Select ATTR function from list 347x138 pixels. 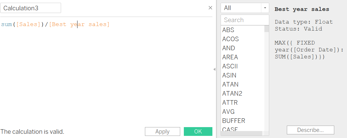tap(230, 103)
